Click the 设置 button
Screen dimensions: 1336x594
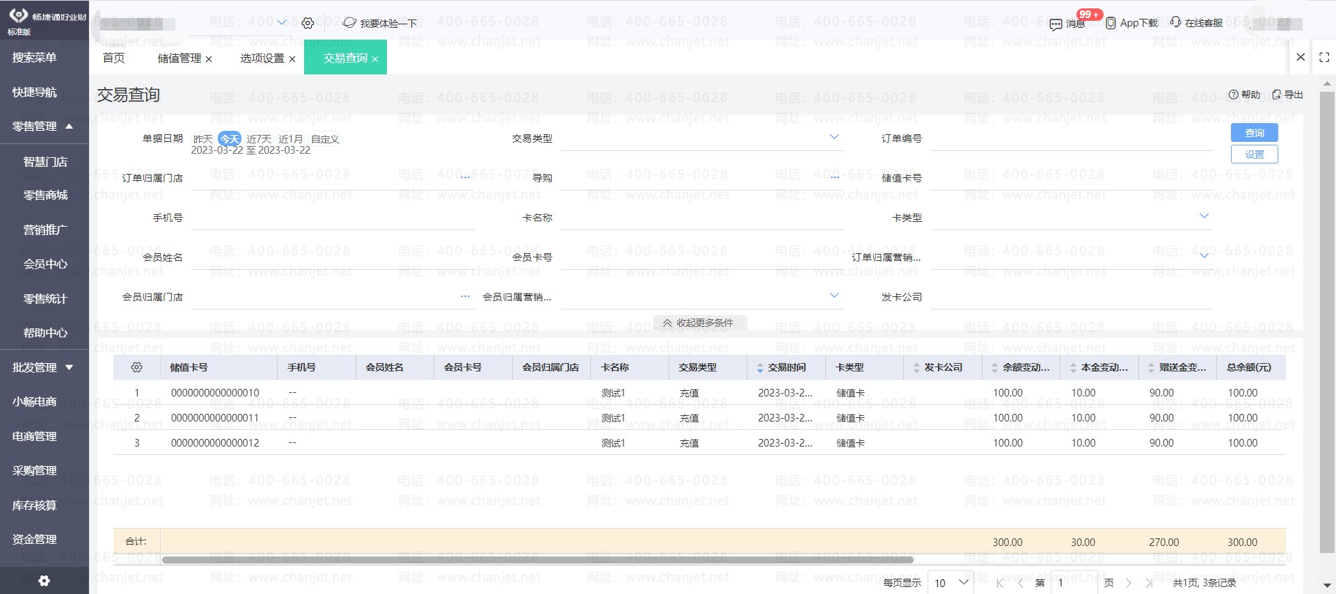[x=1255, y=154]
